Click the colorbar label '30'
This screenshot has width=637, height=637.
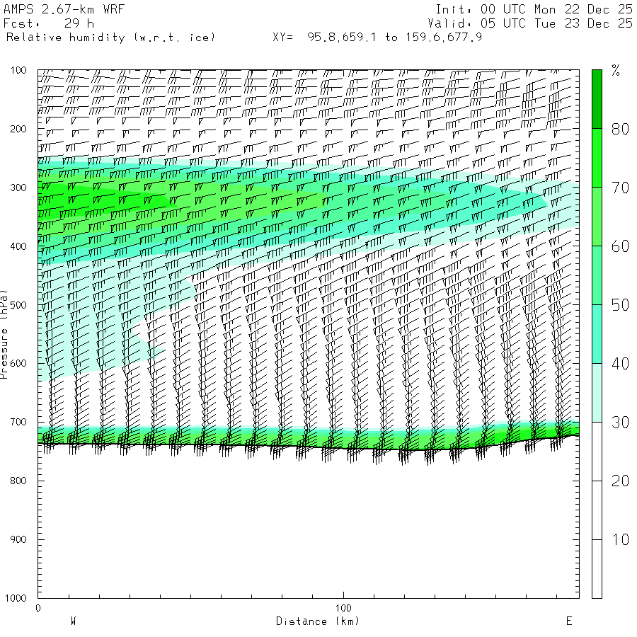click(620, 423)
